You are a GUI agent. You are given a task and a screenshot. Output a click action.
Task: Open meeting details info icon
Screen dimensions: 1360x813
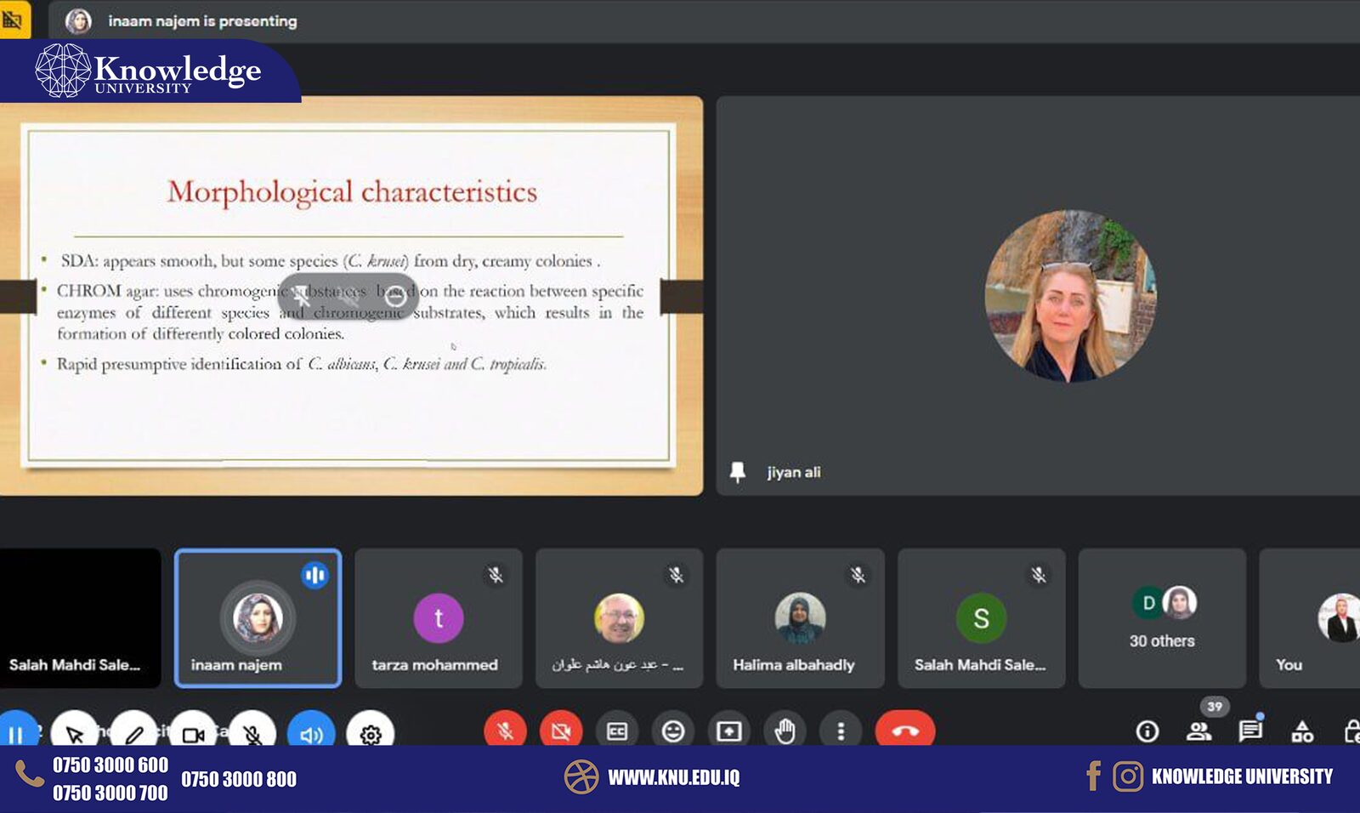tap(1147, 731)
